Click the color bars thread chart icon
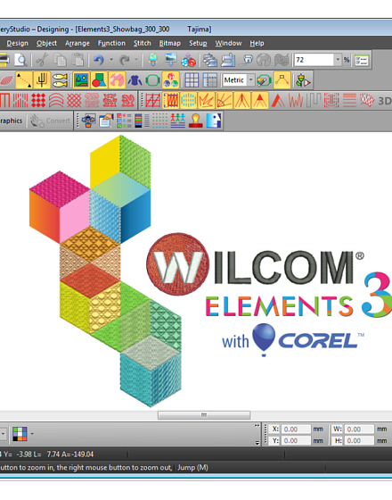 [142, 121]
